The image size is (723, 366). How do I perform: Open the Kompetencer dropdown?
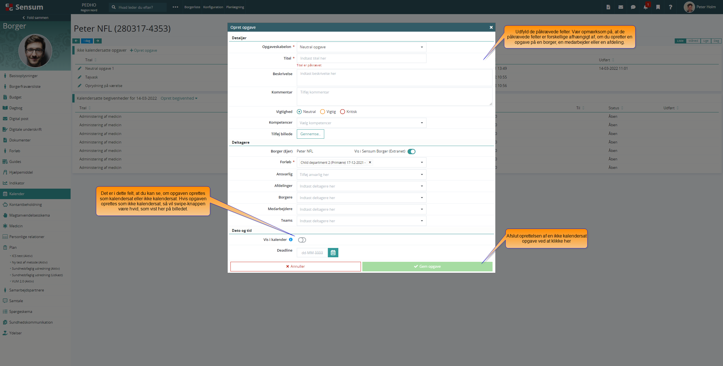click(x=361, y=123)
